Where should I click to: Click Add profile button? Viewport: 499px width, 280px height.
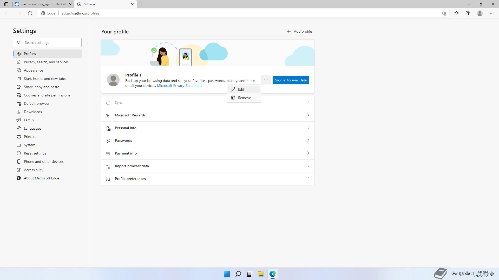pos(299,31)
